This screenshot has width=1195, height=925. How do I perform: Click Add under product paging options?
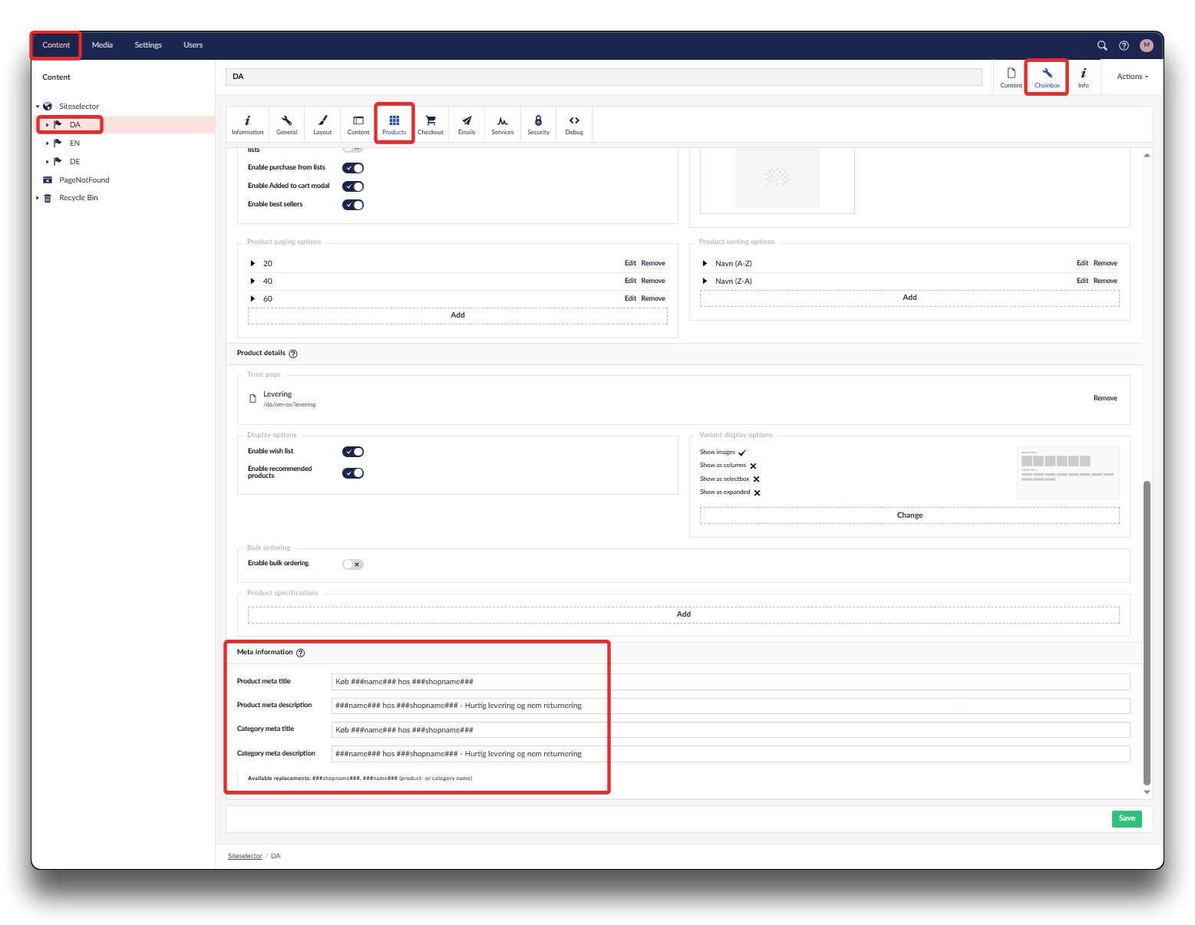[457, 315]
